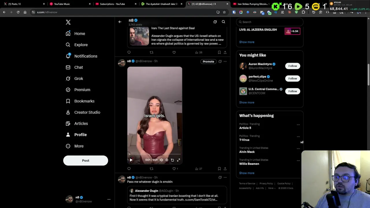Open more options on 'Pass me whatever' post
The width and height of the screenshot is (370, 208).
[x=225, y=177]
